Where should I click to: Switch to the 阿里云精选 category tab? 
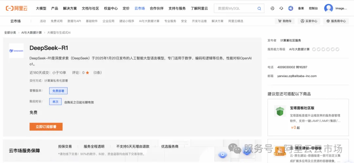tap(236, 21)
